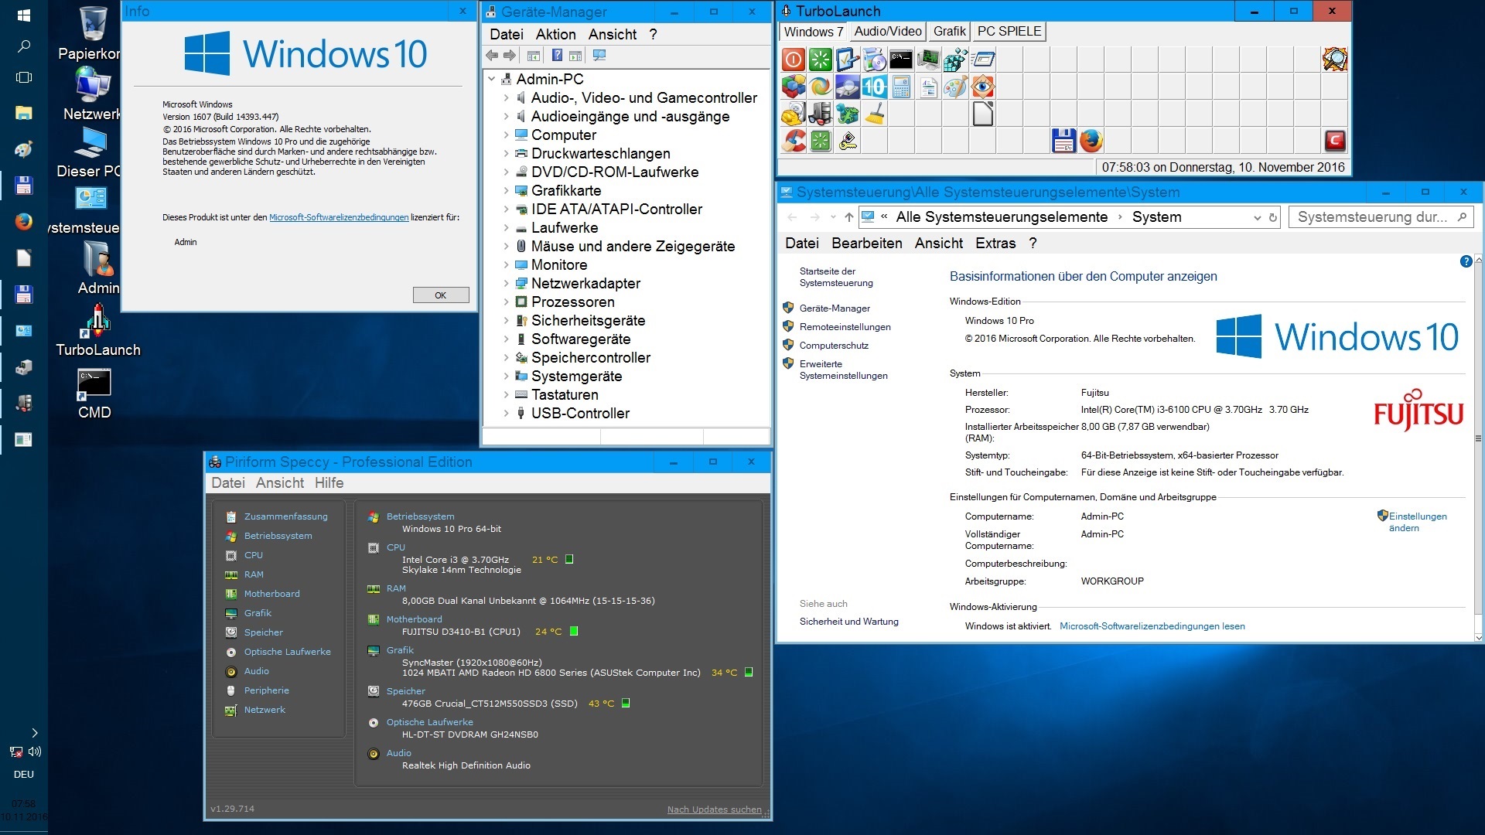Launch the calculator icon in TurboLaunch

click(x=901, y=87)
